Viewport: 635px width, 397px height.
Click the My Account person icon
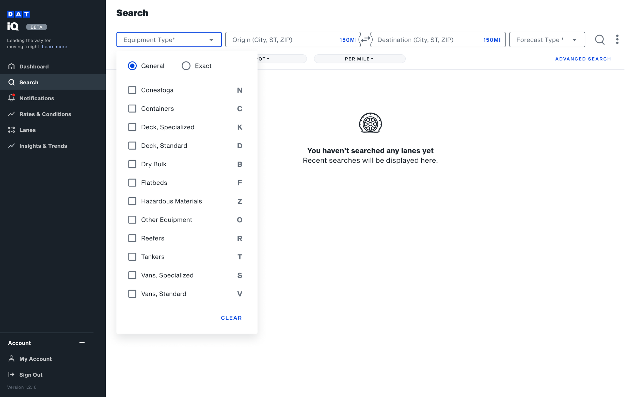point(11,359)
